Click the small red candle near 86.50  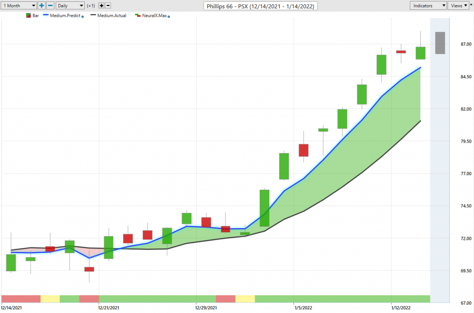click(x=401, y=52)
